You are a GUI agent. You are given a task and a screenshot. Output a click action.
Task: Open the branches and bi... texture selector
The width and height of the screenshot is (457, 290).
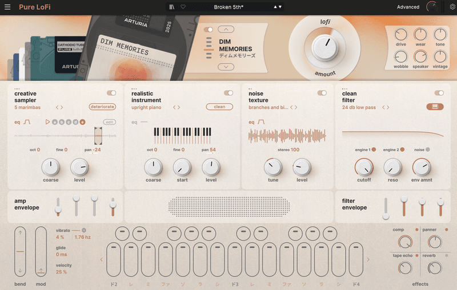pyautogui.click(x=268, y=108)
